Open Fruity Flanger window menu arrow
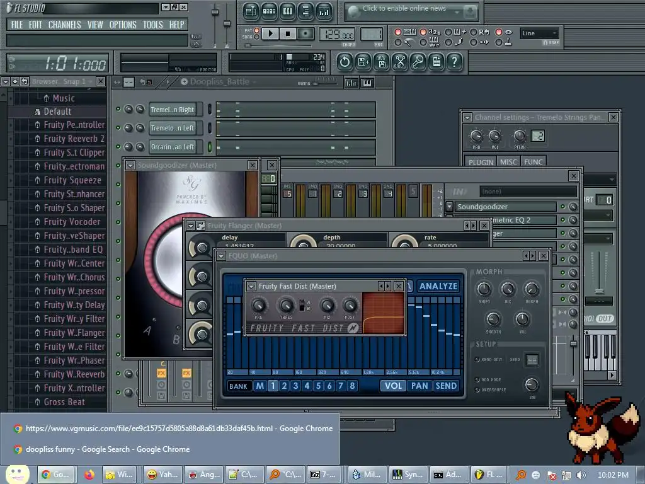 (x=190, y=226)
